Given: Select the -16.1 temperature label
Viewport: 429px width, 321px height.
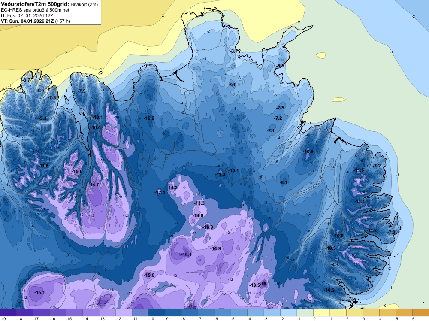Looking at the screenshot, I should coord(187,254).
